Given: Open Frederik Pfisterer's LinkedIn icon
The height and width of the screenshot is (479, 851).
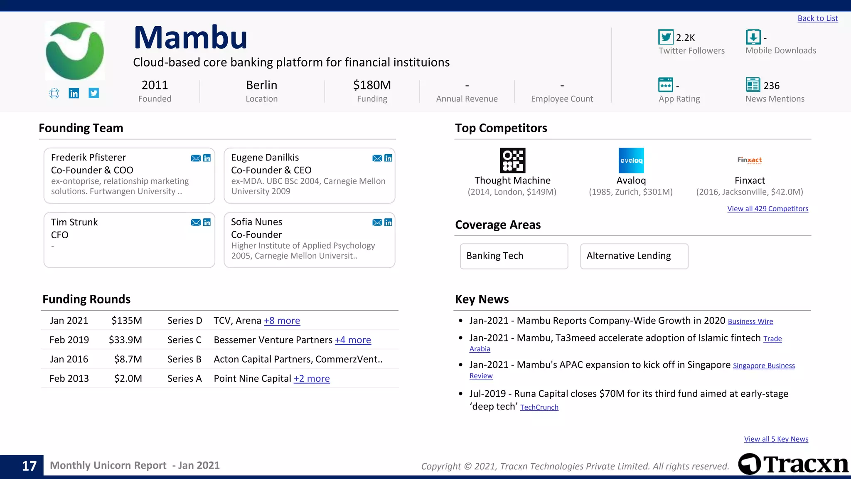Looking at the screenshot, I should coord(207,158).
